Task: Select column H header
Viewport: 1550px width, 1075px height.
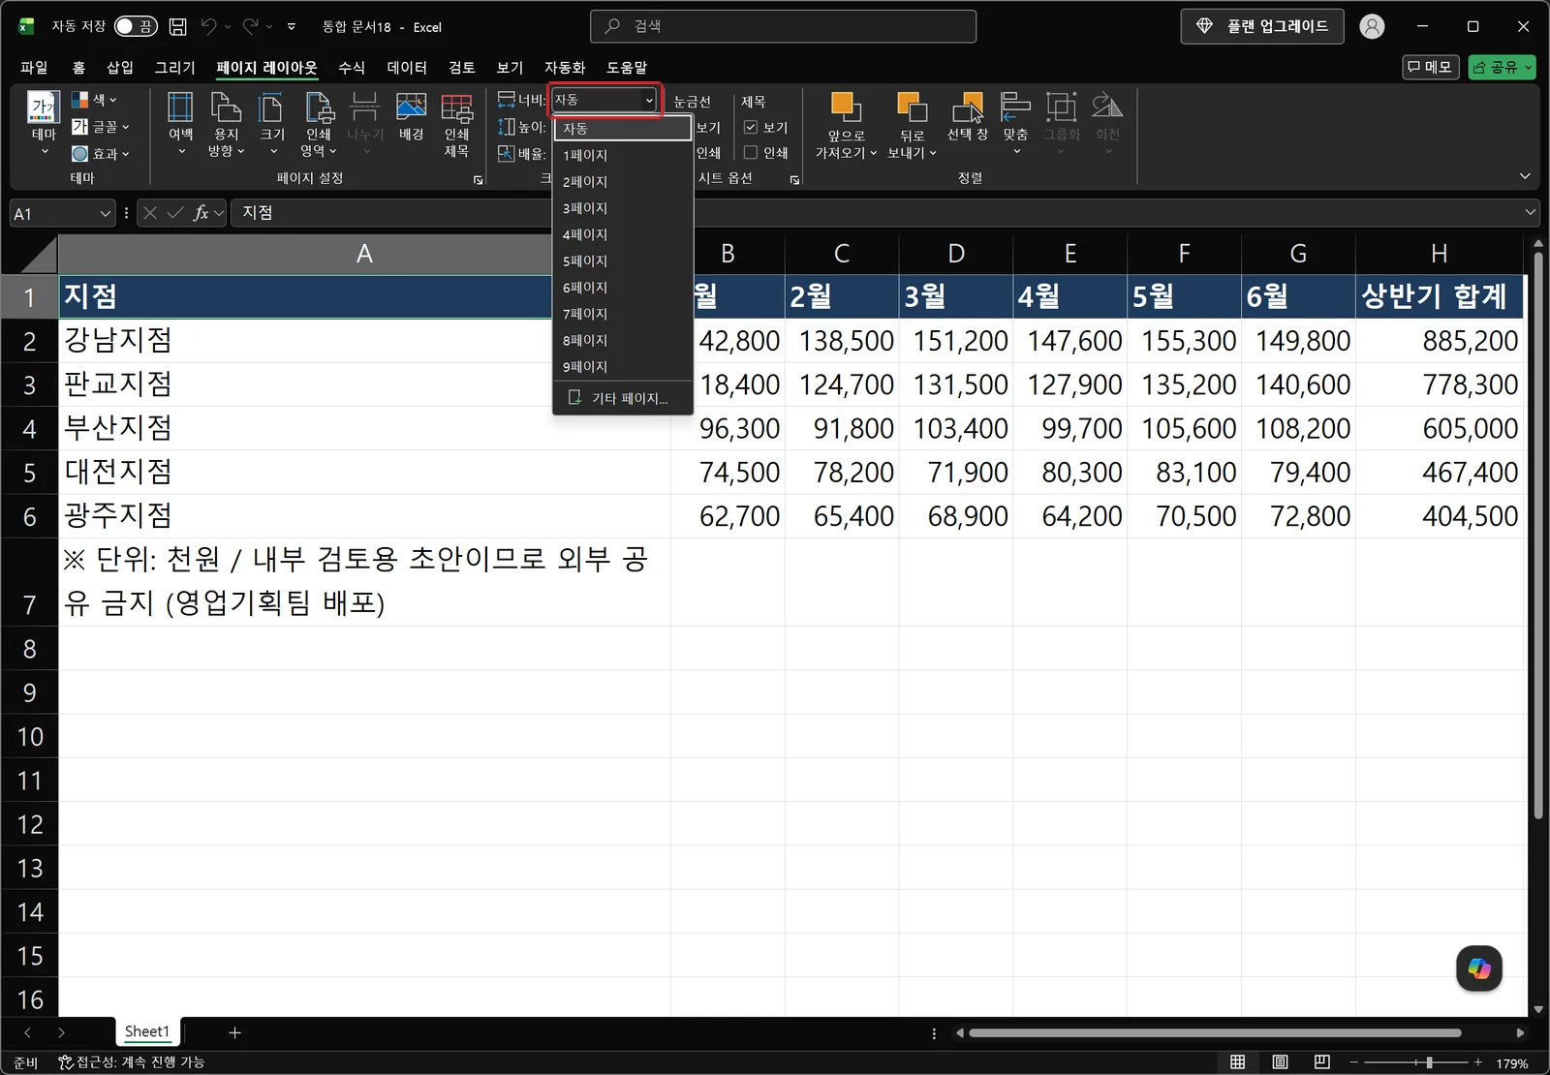Action: tap(1440, 254)
